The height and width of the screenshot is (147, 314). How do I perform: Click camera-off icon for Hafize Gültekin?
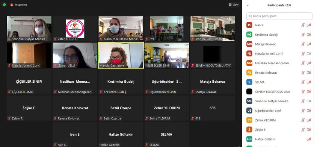[309, 139]
